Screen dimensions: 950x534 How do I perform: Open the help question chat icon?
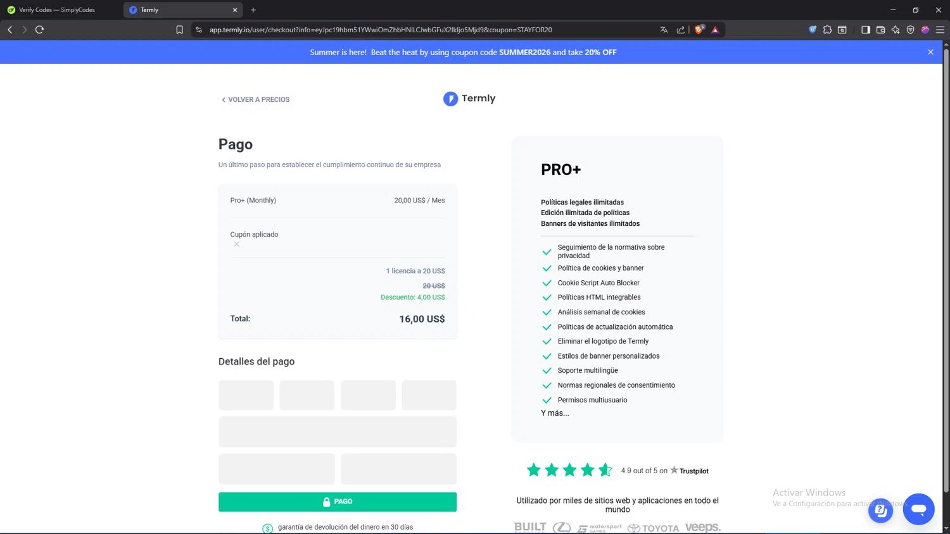coord(880,510)
